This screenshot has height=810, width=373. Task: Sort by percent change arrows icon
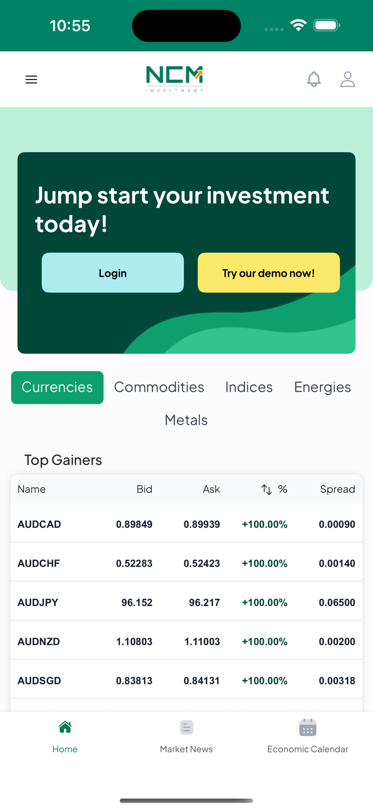266,489
